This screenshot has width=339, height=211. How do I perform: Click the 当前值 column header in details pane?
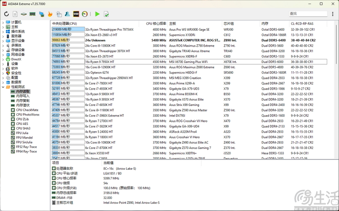[x=108, y=163]
